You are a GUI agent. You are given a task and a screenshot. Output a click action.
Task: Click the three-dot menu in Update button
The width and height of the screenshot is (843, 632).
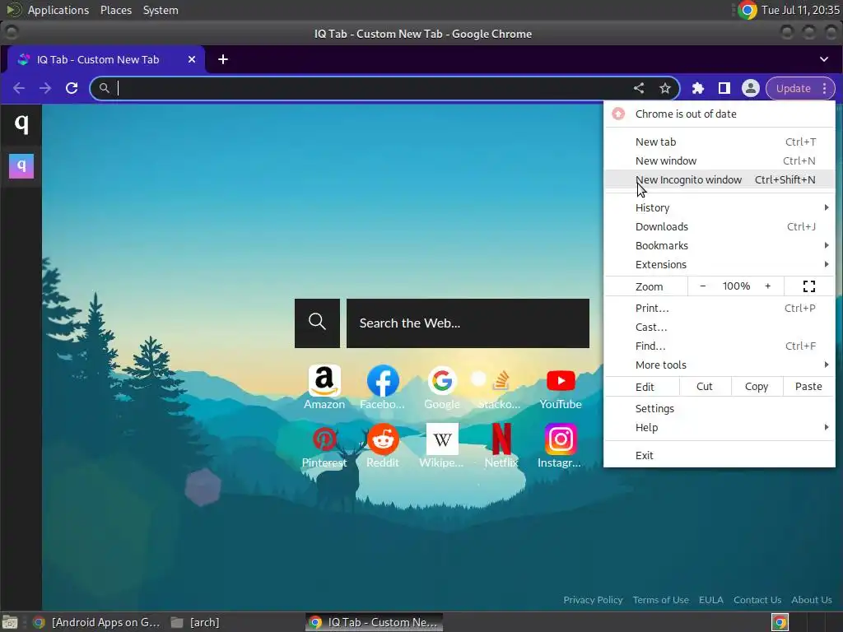825,89
